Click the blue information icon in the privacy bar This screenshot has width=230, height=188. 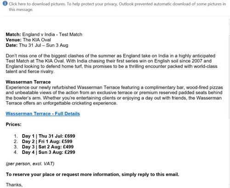(5, 4)
